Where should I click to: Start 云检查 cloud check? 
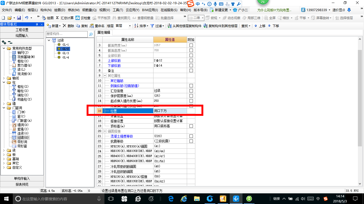83,18
